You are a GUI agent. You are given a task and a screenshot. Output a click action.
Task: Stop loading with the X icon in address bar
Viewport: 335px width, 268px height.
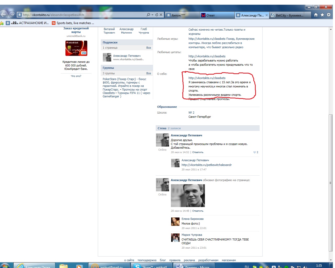tap(161, 15)
